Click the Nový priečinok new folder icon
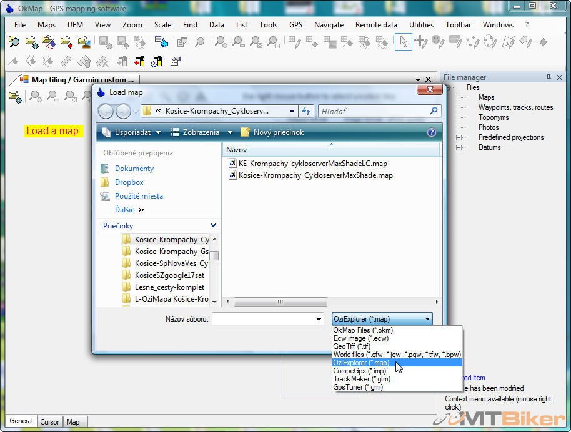571x432 pixels. click(x=245, y=132)
